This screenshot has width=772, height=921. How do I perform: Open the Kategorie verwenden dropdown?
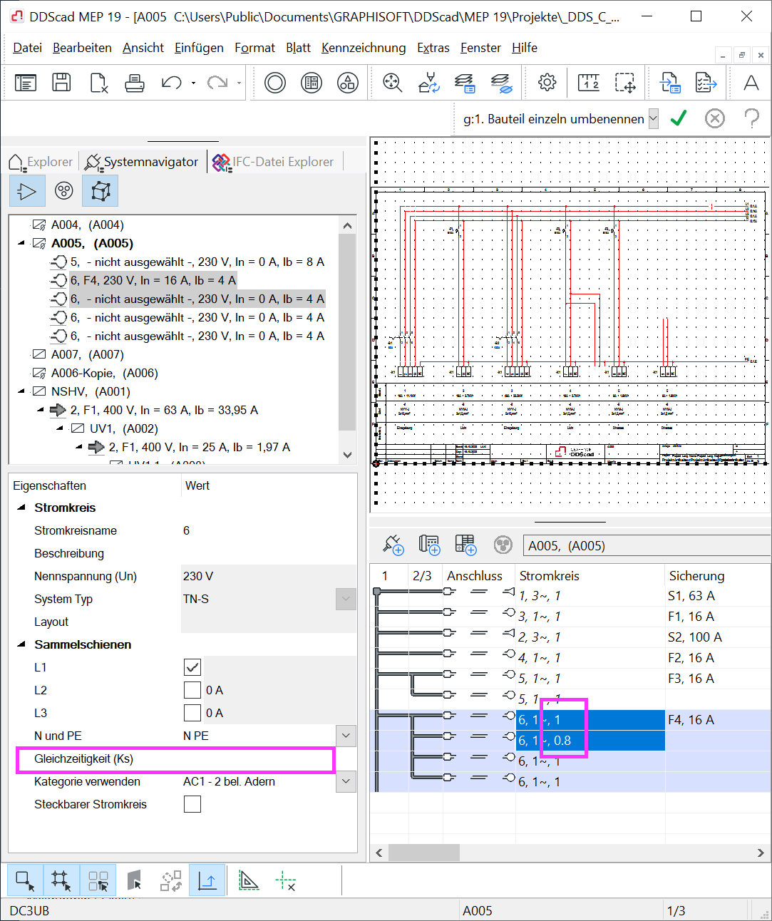pos(346,781)
